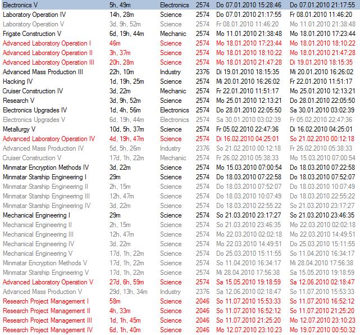Click 2046 value in Research Project Management I row
The width and height of the screenshot is (360, 335).
point(203,301)
